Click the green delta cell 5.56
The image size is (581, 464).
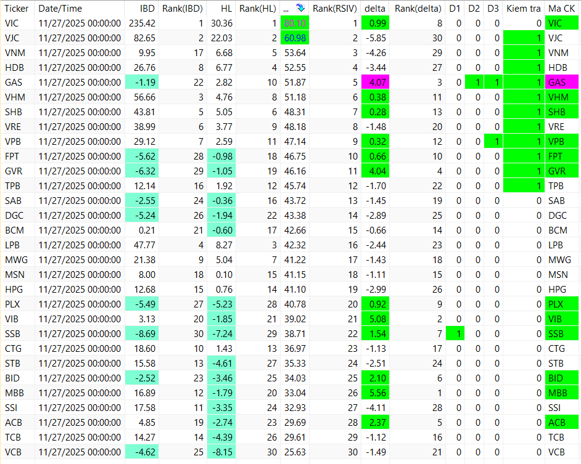[x=376, y=393]
